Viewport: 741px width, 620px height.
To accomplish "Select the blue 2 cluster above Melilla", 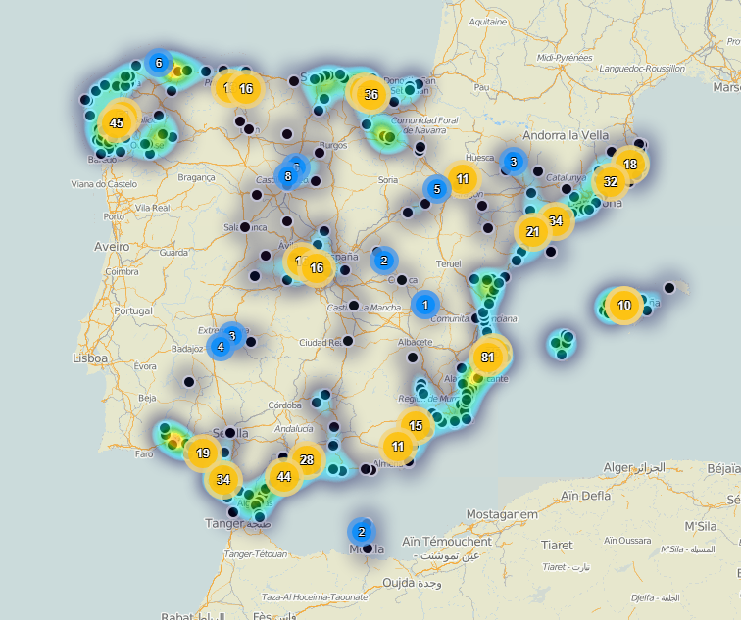I will (362, 532).
